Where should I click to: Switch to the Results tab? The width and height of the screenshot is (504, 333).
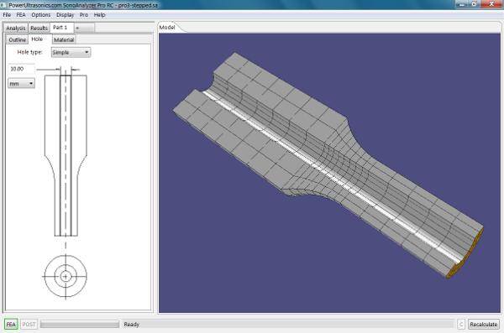[x=39, y=28]
